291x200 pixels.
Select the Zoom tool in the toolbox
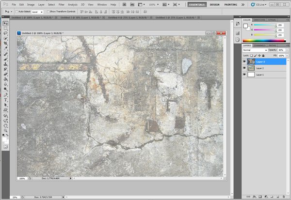(5, 130)
